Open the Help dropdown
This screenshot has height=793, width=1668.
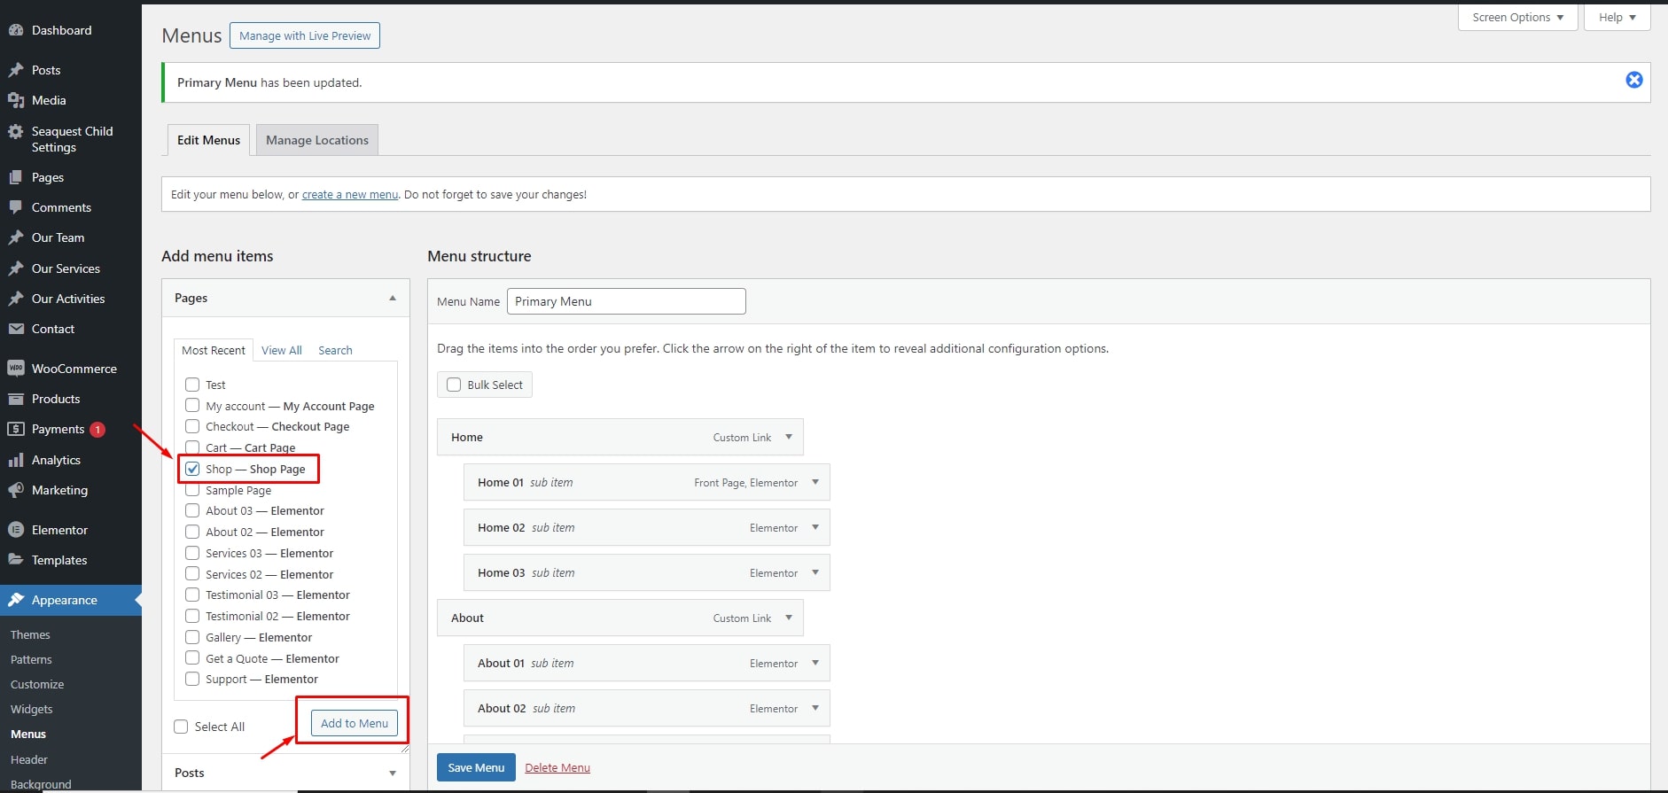(1617, 17)
